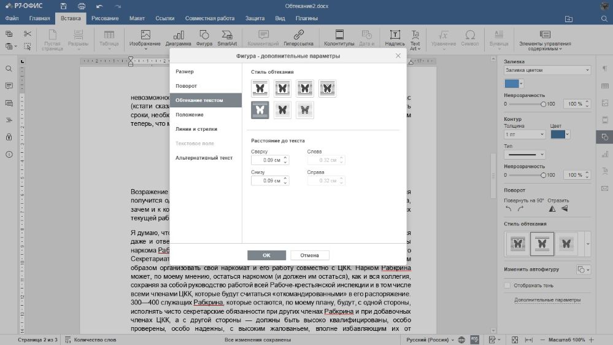Click the Отмена button

point(310,255)
